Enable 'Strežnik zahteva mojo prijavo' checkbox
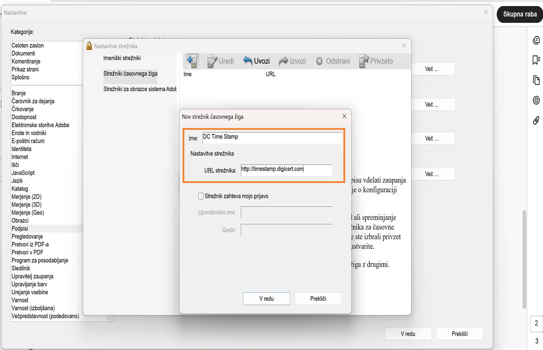The image size is (543, 350). pos(201,196)
